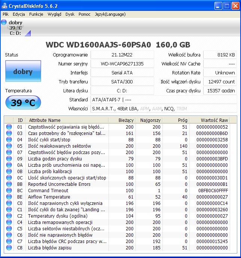Open the Pomoc menu
This screenshot has width=241, height=258.
[84, 14]
